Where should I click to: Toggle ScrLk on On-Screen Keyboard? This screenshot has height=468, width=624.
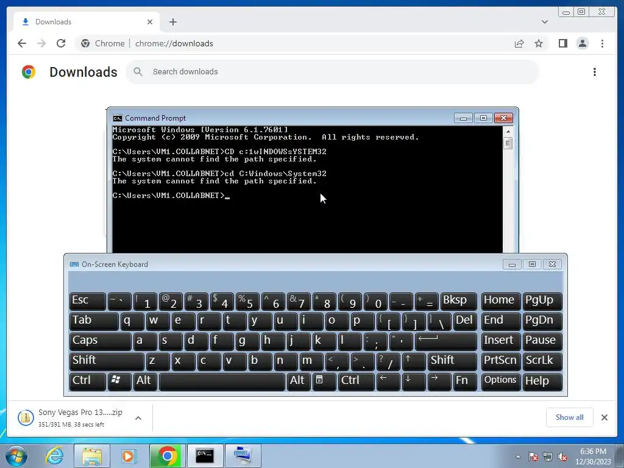point(542,361)
